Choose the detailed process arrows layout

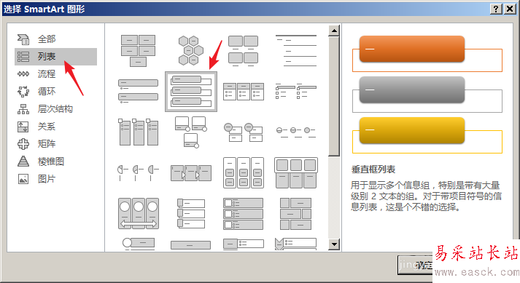(191, 172)
